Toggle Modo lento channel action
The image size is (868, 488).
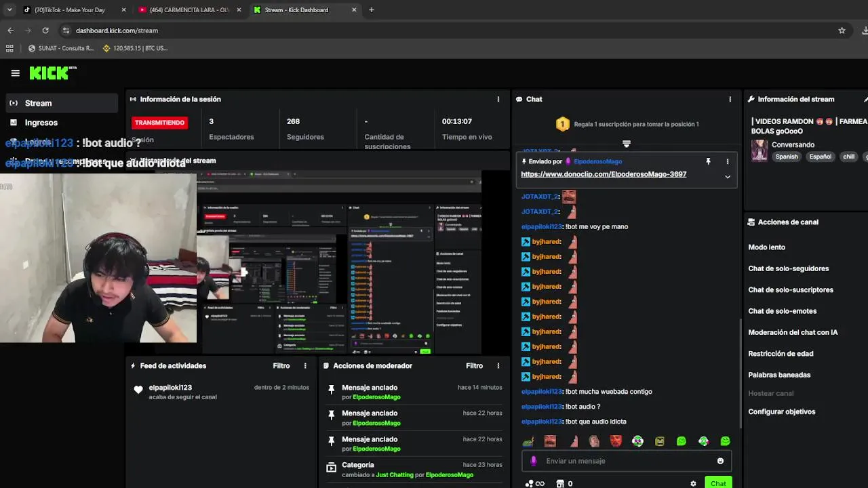click(x=766, y=247)
